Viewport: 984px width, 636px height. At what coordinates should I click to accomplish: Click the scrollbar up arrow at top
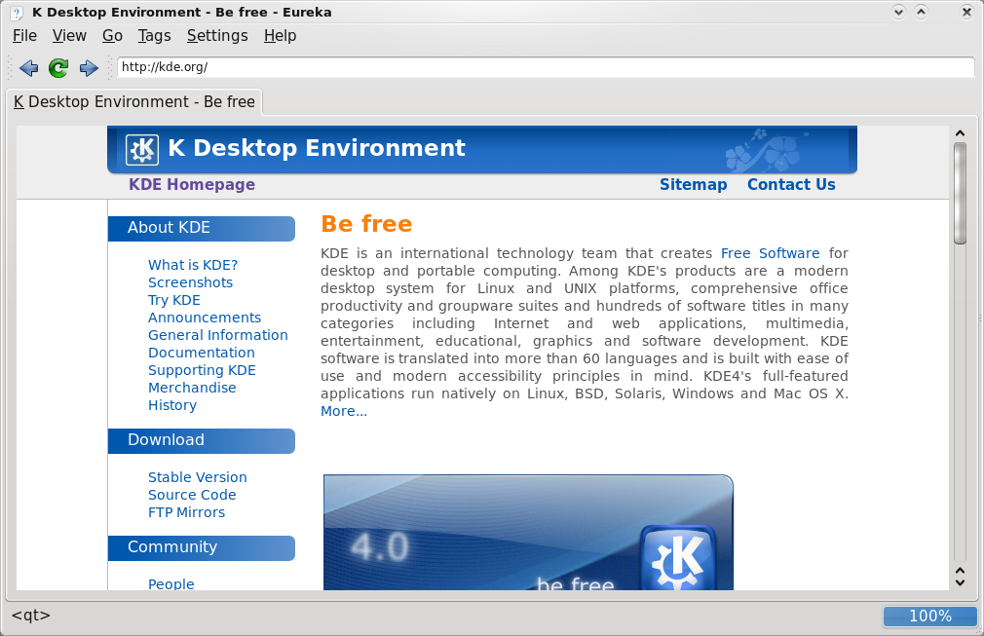pyautogui.click(x=960, y=133)
